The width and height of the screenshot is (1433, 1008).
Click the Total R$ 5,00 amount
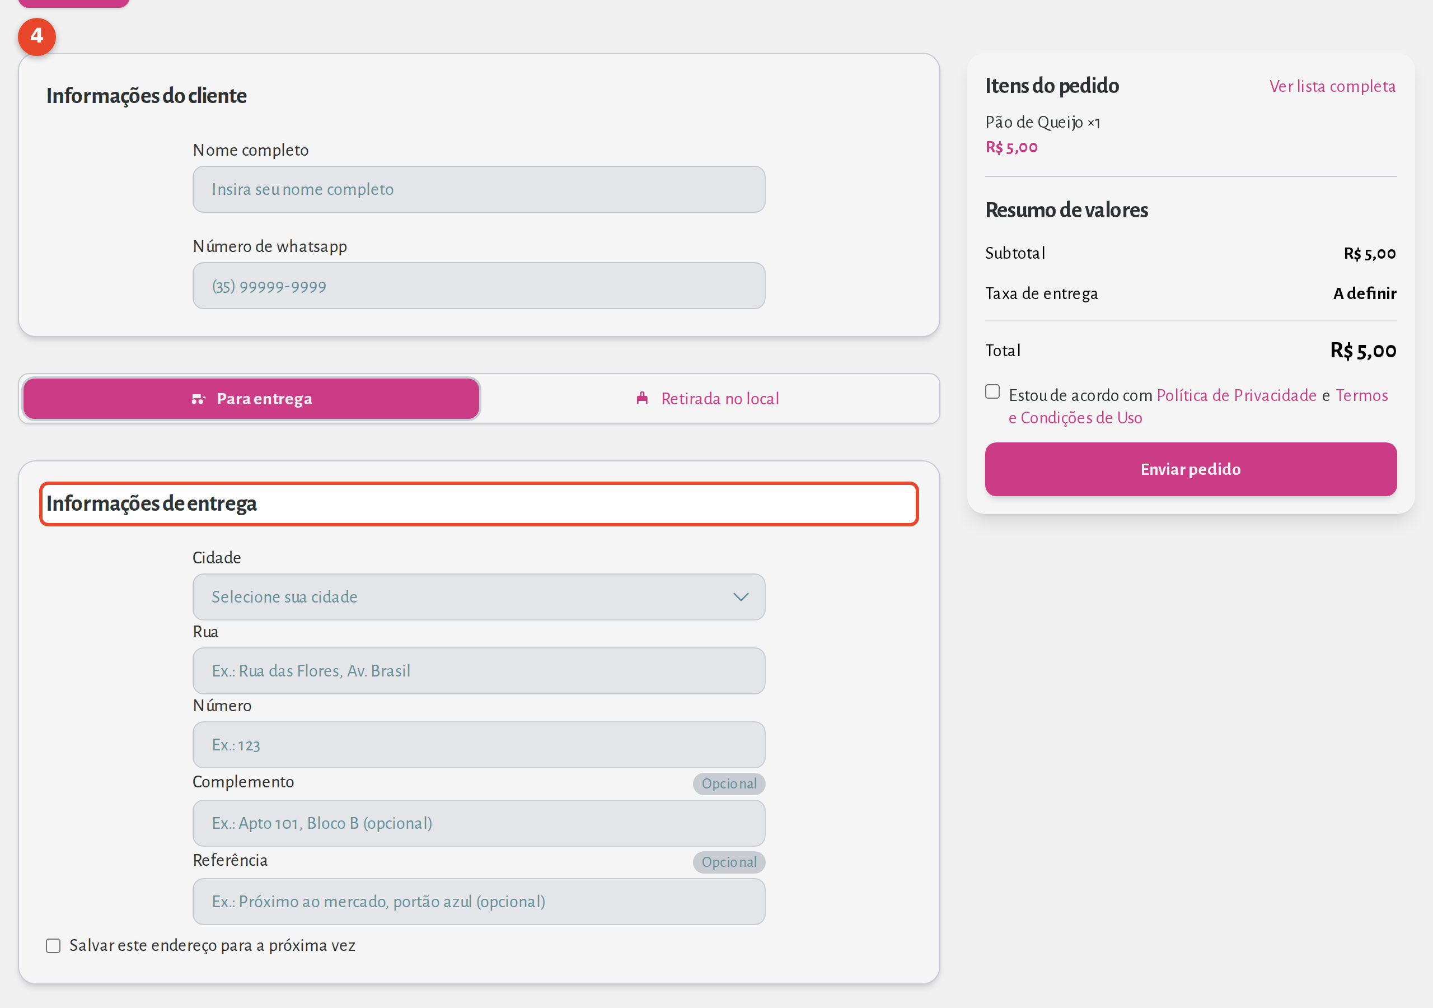coord(1362,351)
